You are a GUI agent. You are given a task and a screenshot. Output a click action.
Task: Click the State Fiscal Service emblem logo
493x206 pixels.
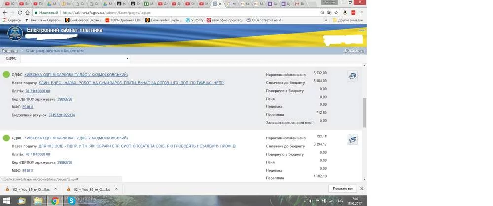[x=15, y=34]
